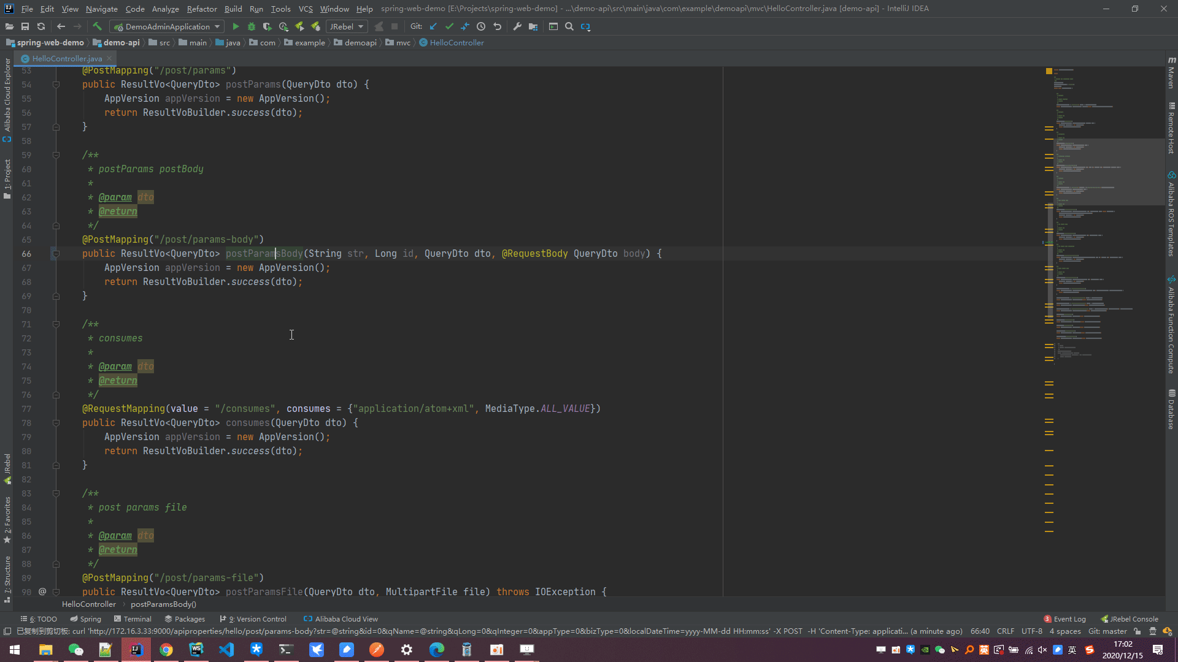
Task: Open the DemoAdminApplication run configuration dropdown
Action: coord(218,26)
